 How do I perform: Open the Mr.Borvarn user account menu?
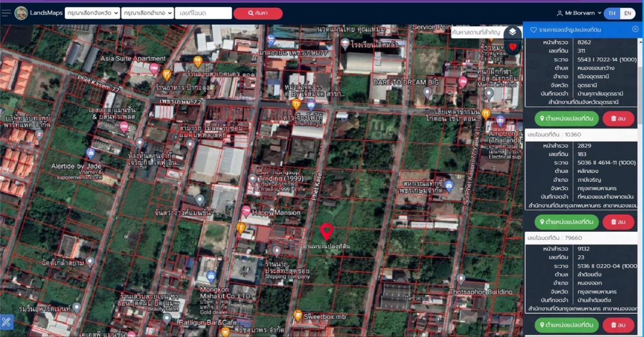point(579,13)
